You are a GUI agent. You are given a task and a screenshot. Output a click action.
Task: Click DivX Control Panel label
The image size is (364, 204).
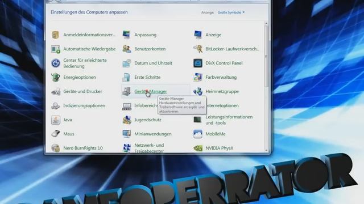click(224, 63)
